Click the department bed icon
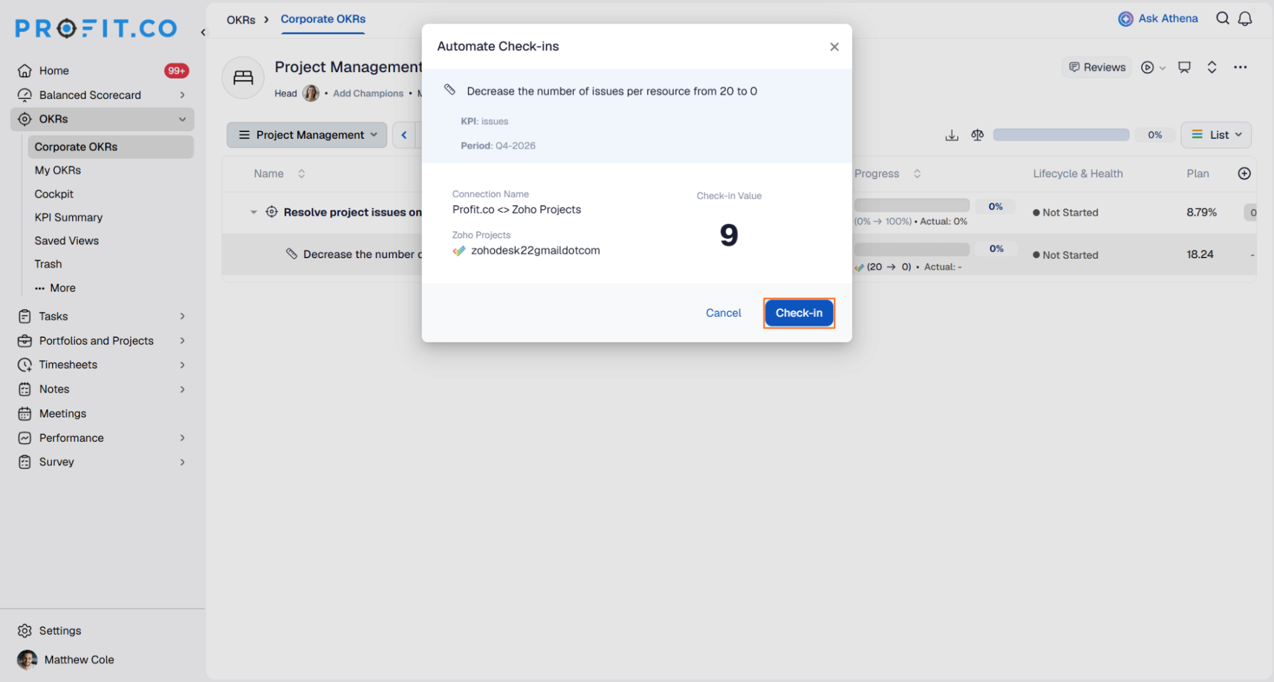This screenshot has width=1274, height=682. coord(243,78)
